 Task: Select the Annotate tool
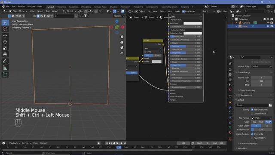point(5,61)
